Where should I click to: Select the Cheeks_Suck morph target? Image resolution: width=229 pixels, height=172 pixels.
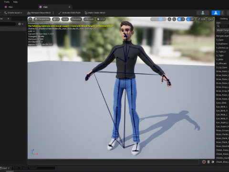[222, 158]
